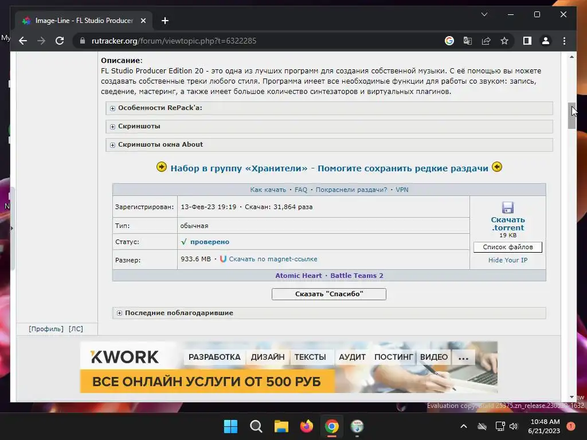Open the Chrome three-dot menu

(564, 41)
